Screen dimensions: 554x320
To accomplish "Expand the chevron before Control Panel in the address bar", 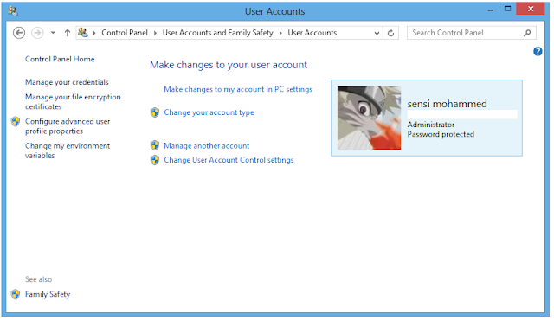I will coord(94,33).
